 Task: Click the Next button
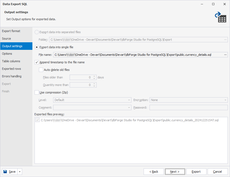pyautogui.click(x=175, y=172)
